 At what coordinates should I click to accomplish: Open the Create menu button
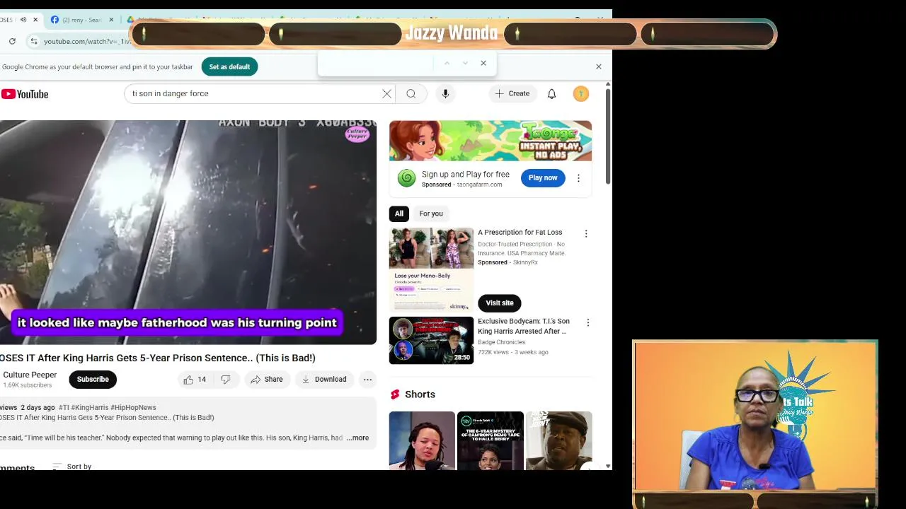pos(512,93)
